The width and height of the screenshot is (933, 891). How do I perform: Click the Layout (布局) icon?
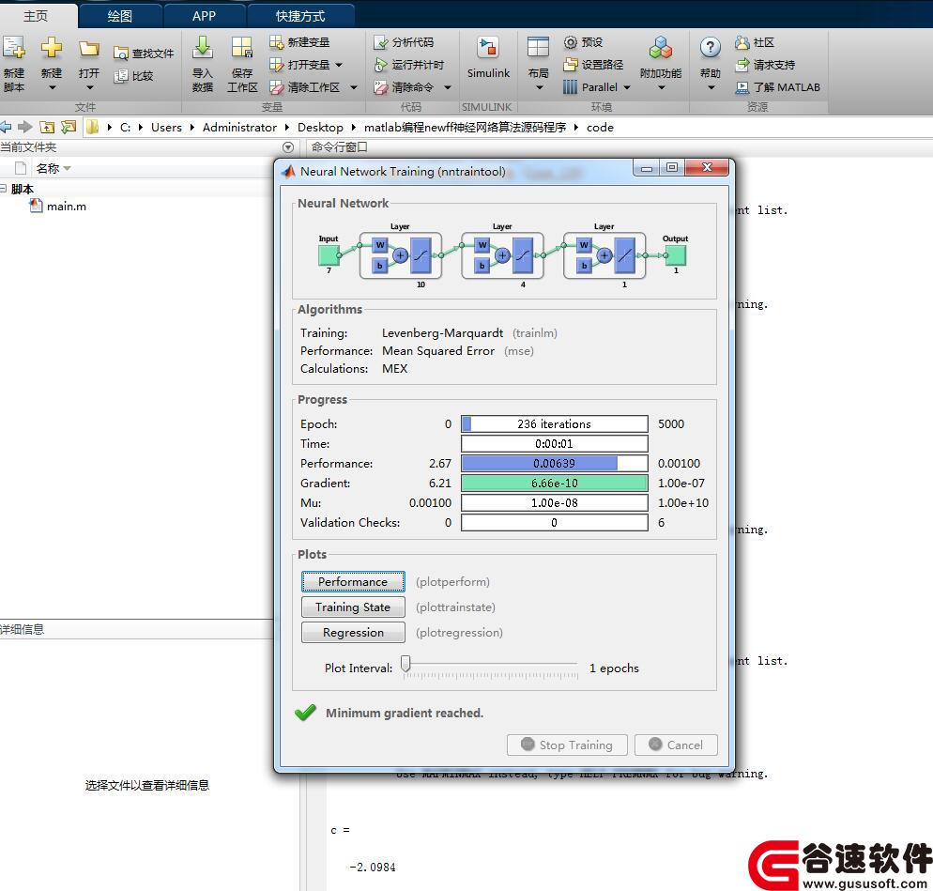(x=538, y=48)
